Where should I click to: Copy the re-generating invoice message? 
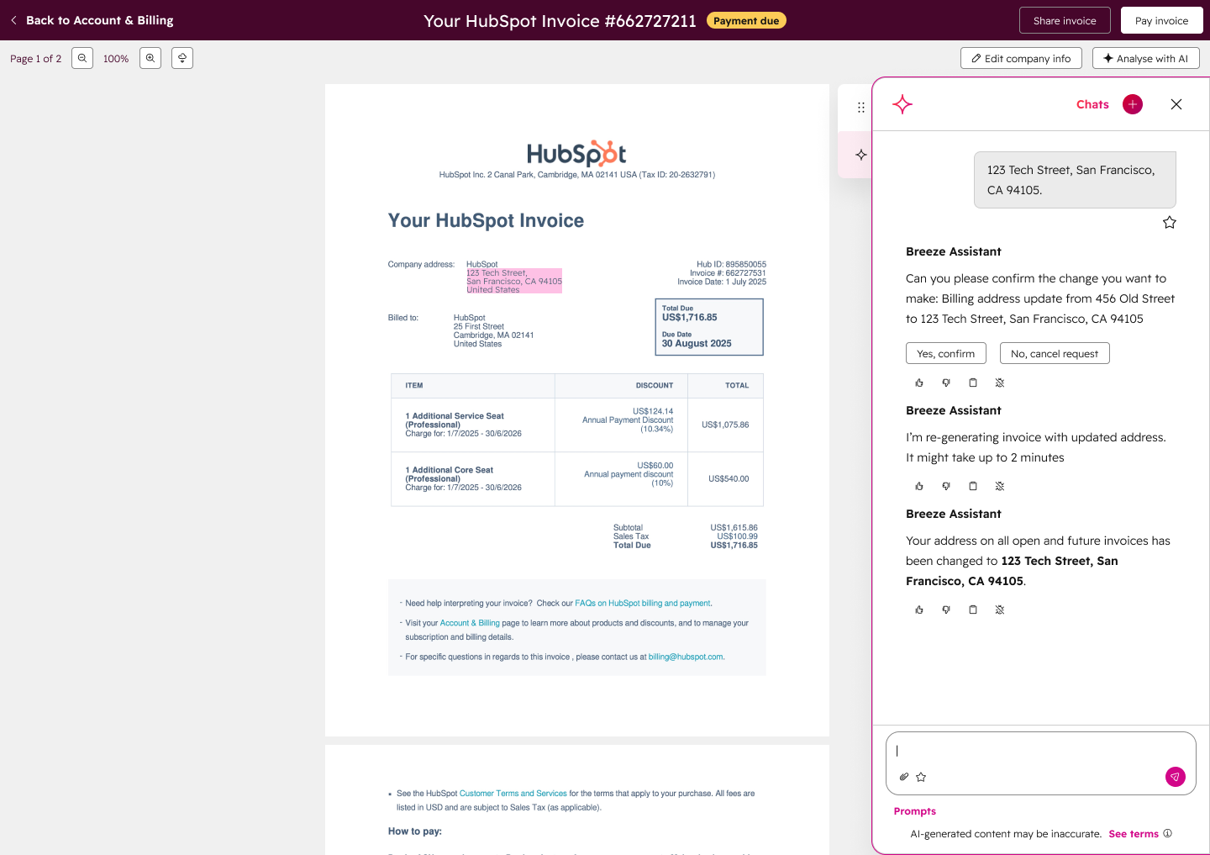tap(973, 486)
